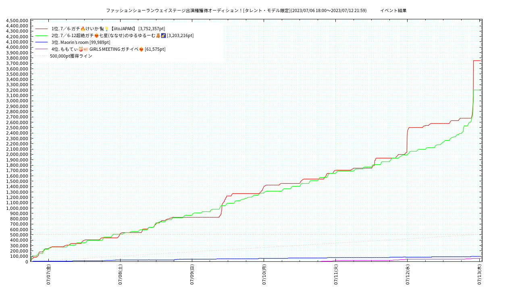Click the green line sample in the legend

point(42,35)
